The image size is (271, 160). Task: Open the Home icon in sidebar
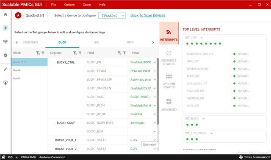pyautogui.click(x=6, y=14)
